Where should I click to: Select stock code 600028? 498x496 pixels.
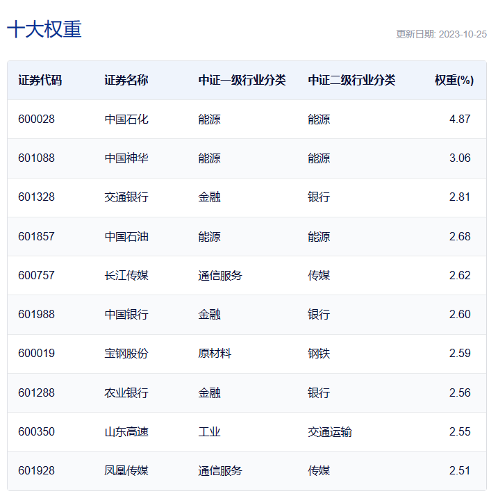37,119
